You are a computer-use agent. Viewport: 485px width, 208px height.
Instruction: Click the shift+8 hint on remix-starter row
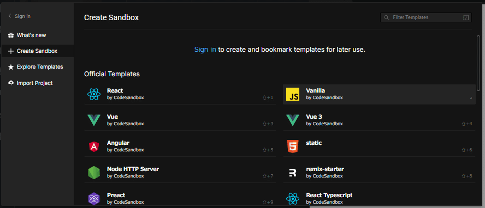(467, 176)
